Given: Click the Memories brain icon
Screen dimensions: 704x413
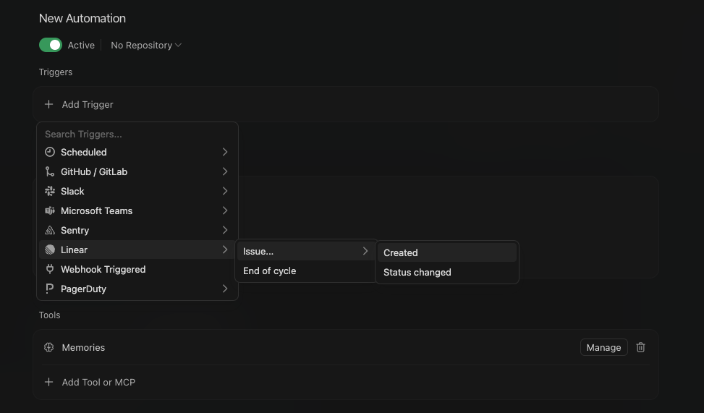Looking at the screenshot, I should pos(49,347).
